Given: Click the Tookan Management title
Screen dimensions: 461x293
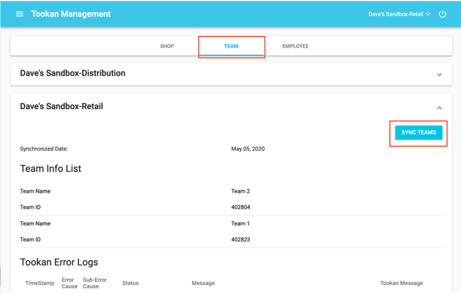Looking at the screenshot, I should coord(71,14).
